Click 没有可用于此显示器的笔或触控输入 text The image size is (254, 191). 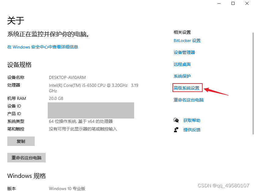pos(83,129)
